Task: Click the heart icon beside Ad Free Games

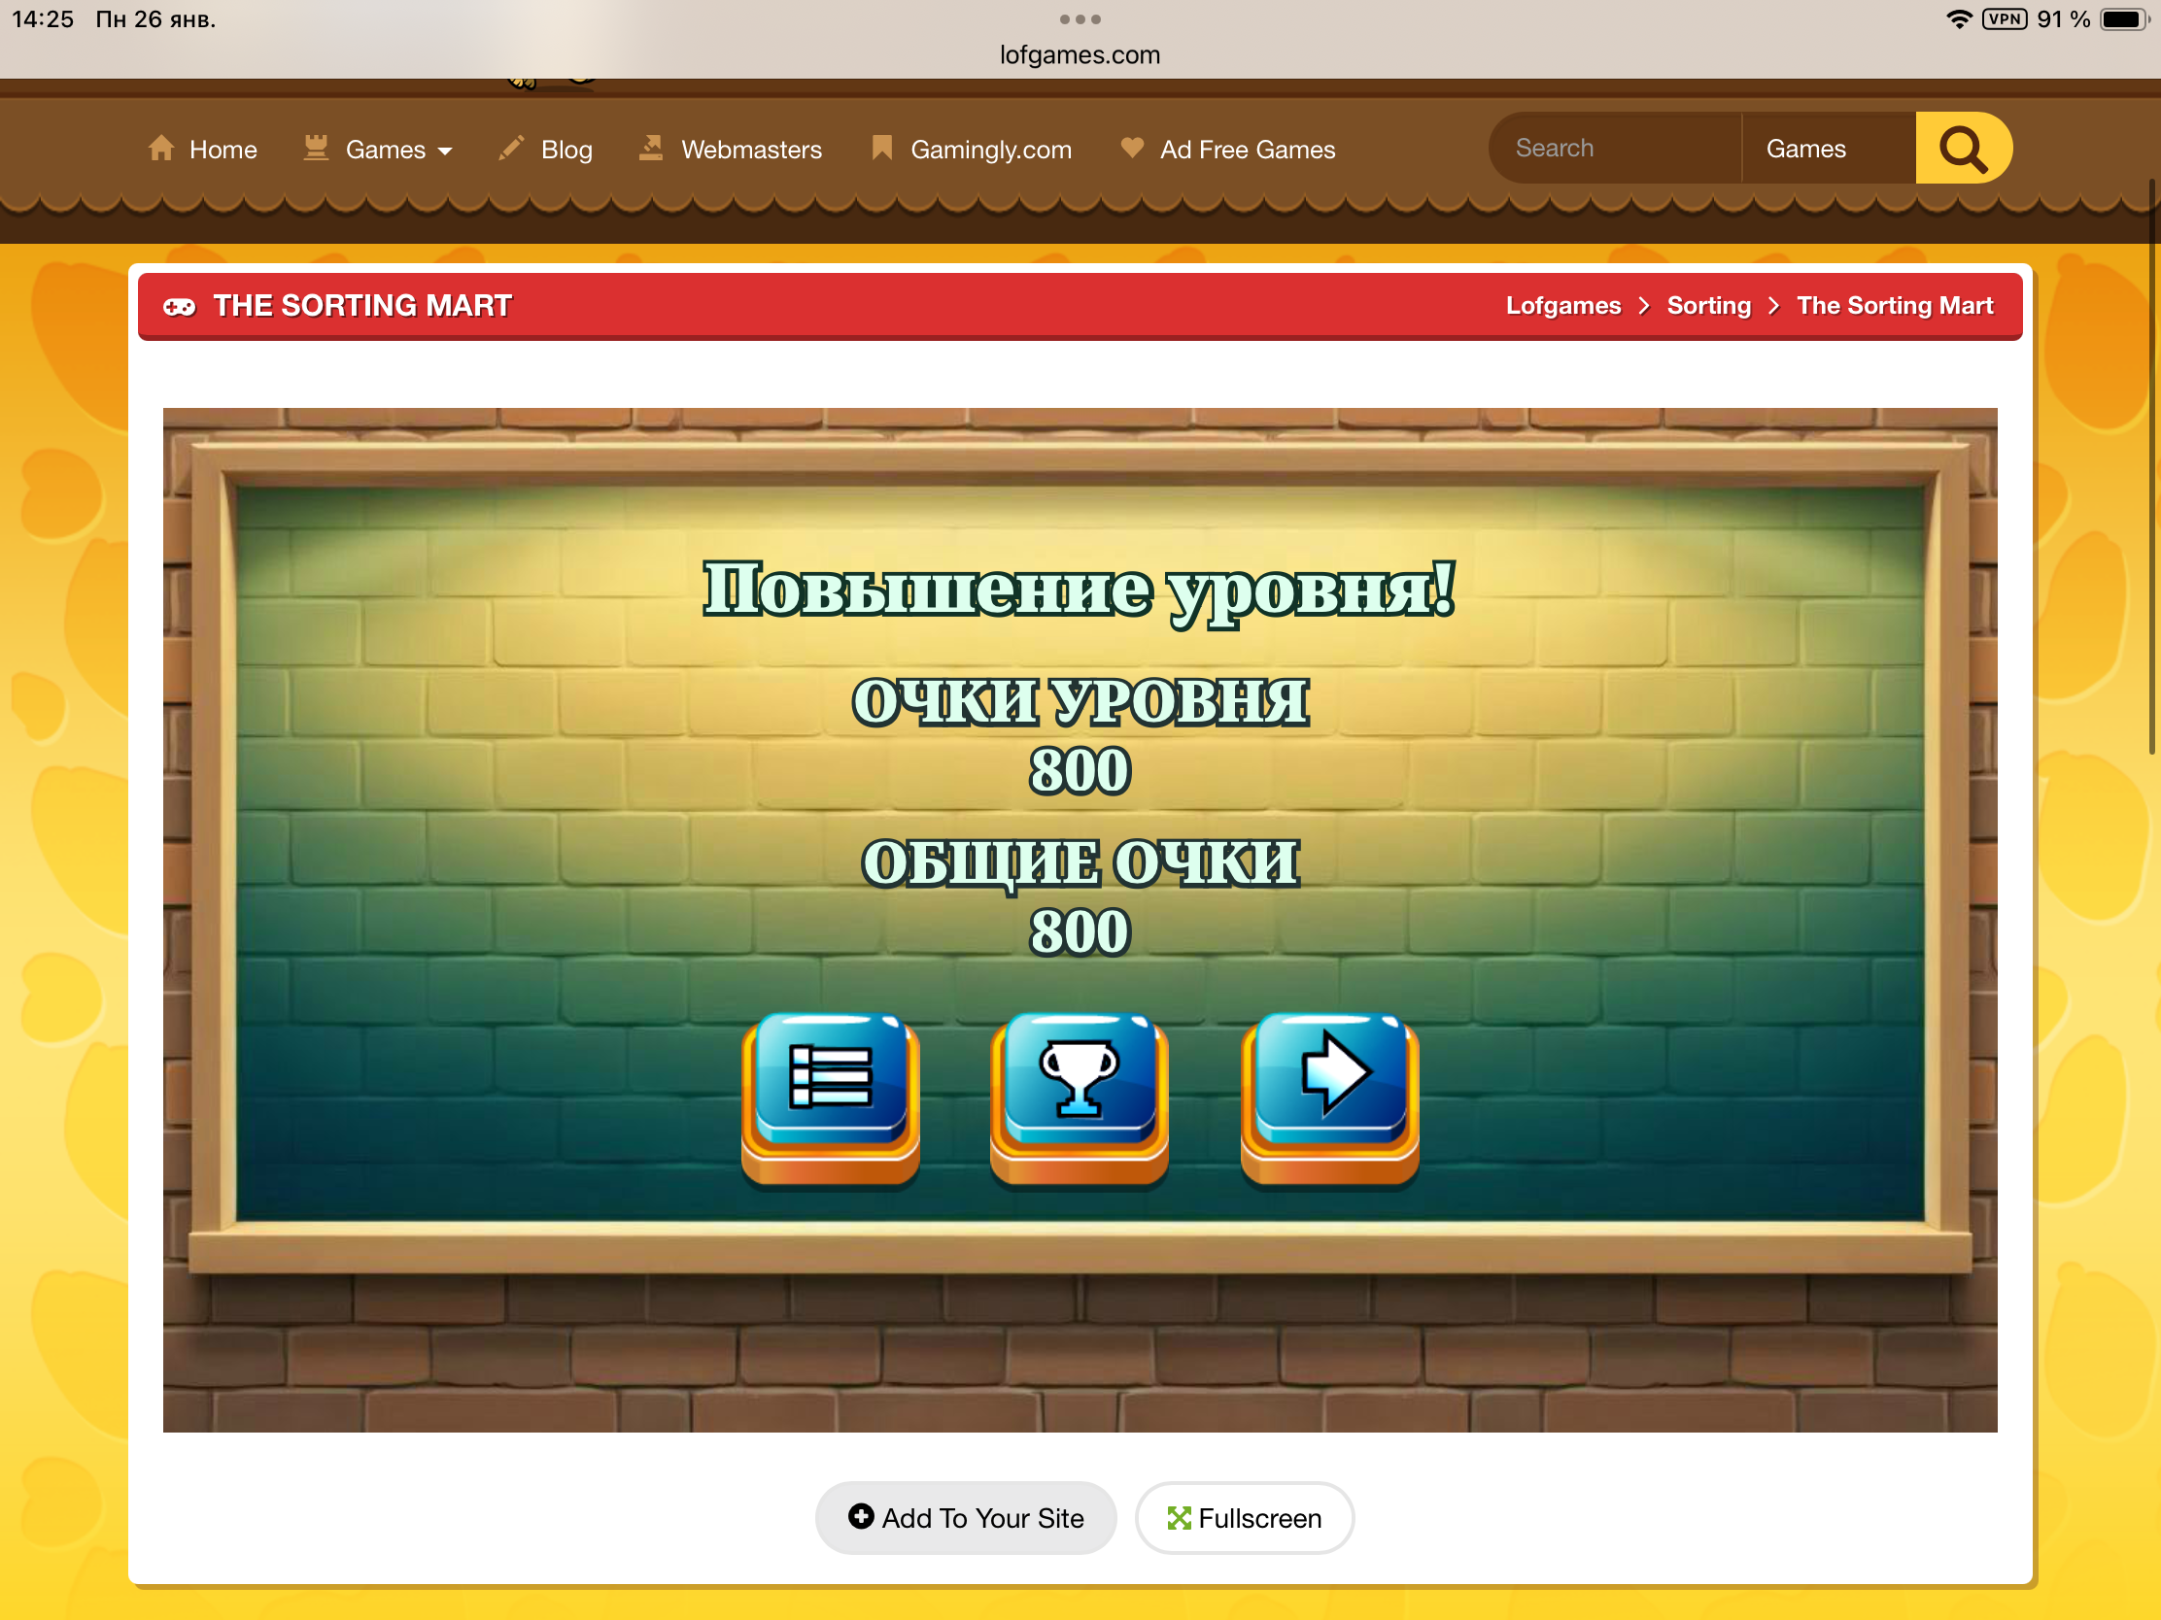Action: (x=1131, y=148)
